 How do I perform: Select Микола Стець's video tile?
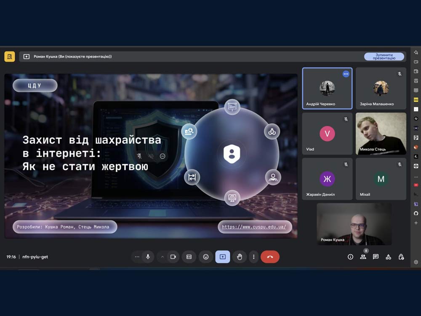381,133
